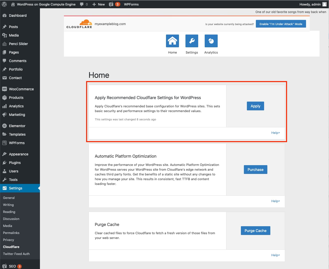Viewport: 329px width, 269px height.
Task: Open Privacy settings submenu
Action: [8, 240]
